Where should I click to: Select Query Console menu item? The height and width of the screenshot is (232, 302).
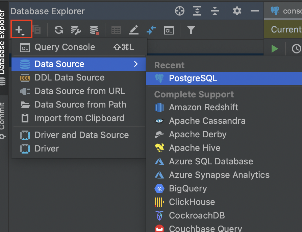pyautogui.click(x=79, y=47)
